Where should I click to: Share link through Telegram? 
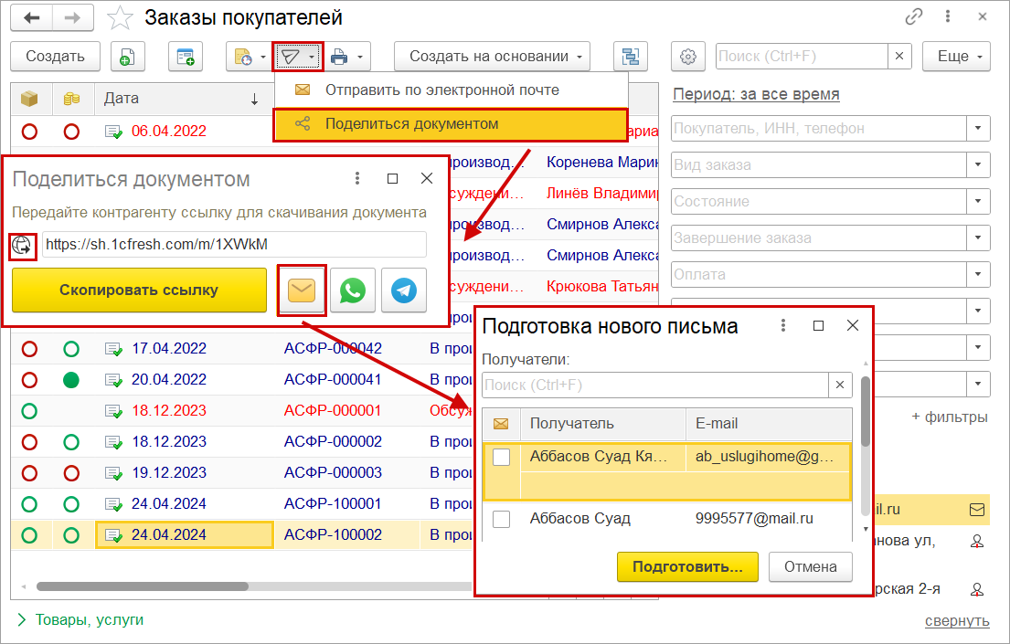404,290
